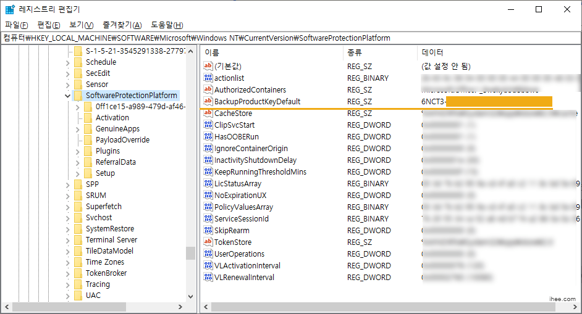
Task: Expand the SystemRestore key
Action: (x=67, y=230)
